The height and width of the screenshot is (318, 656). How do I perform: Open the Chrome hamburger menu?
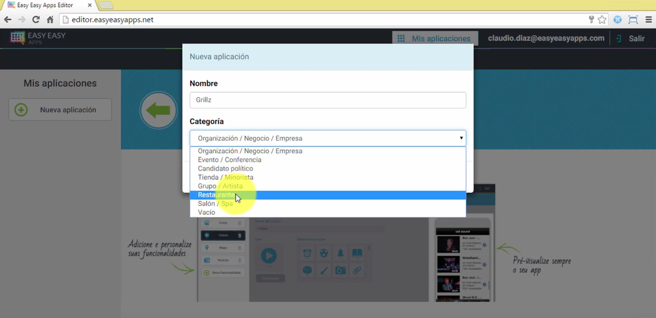[x=648, y=20]
